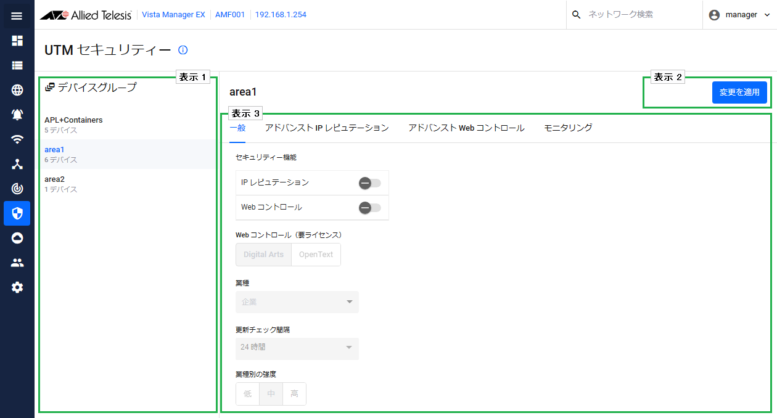Switch to the モニタリング tab
The width and height of the screenshot is (777, 418).
point(568,128)
